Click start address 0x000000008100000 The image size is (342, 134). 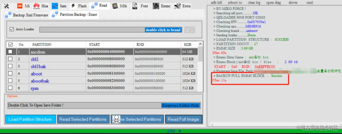pyautogui.click(x=106, y=73)
